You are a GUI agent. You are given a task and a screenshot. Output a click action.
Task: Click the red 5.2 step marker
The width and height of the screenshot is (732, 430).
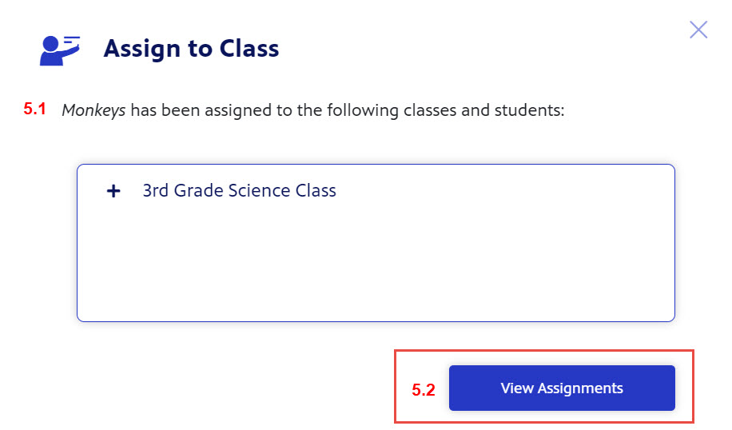[x=424, y=390]
